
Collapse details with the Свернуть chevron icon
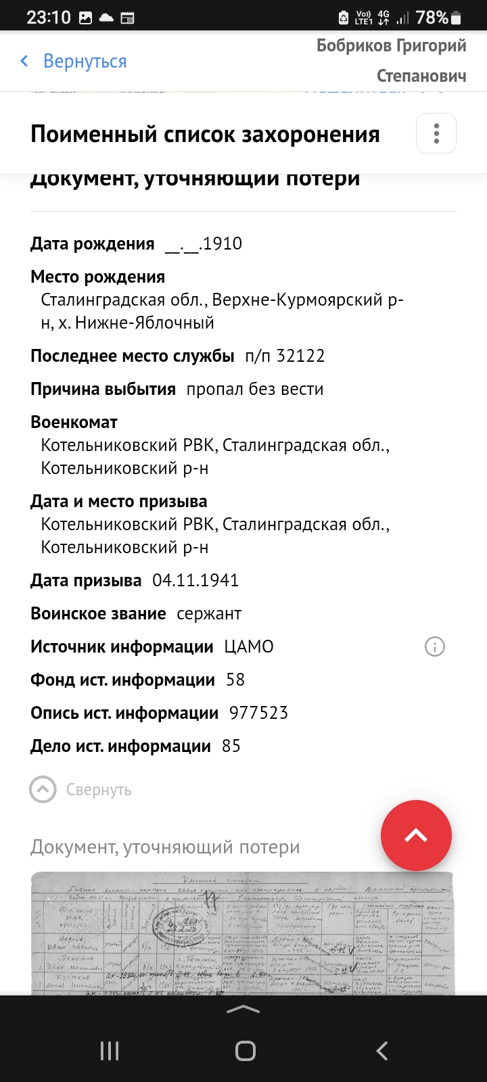coord(43,789)
